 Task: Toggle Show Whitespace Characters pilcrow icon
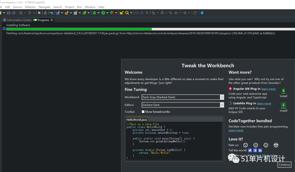(147, 13)
